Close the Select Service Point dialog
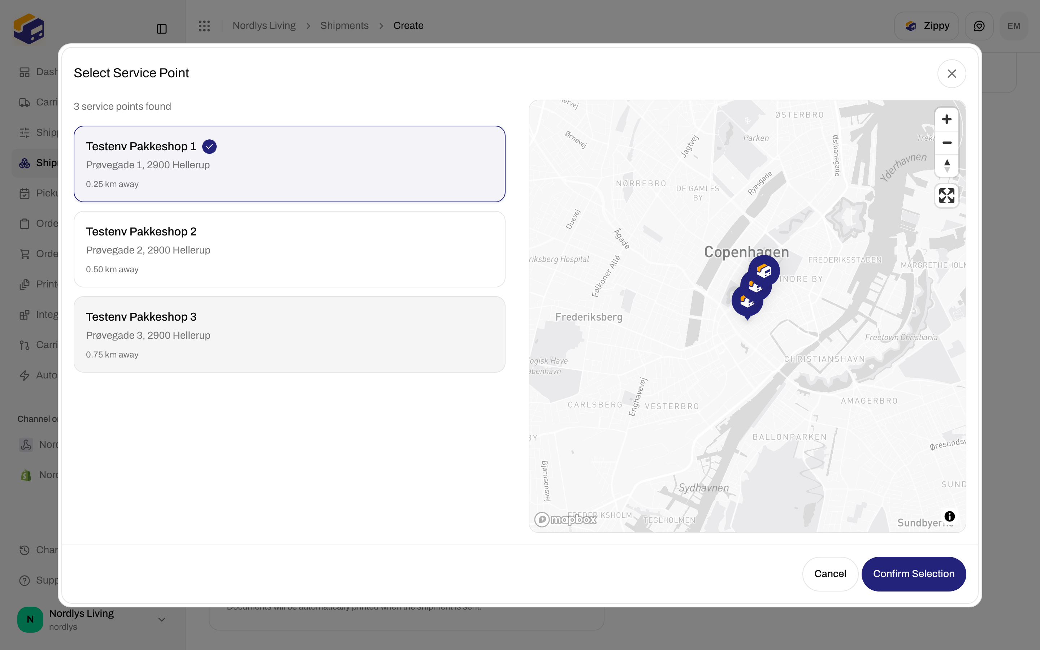This screenshot has width=1040, height=650. 952,74
